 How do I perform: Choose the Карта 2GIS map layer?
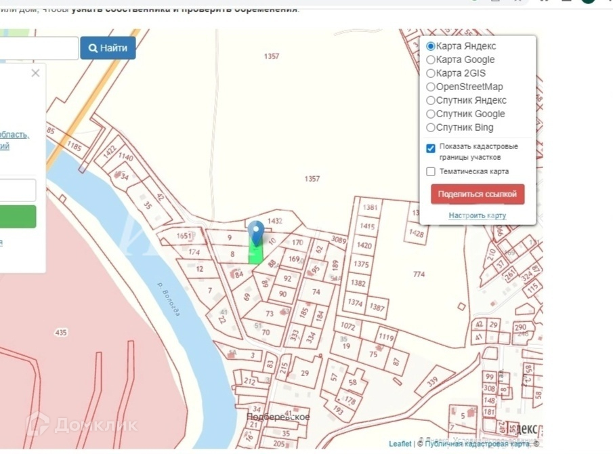click(x=430, y=73)
